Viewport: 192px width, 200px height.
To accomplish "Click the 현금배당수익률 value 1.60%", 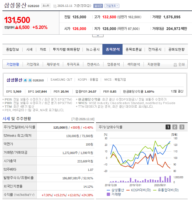I will pyautogui.click(x=149, y=92).
